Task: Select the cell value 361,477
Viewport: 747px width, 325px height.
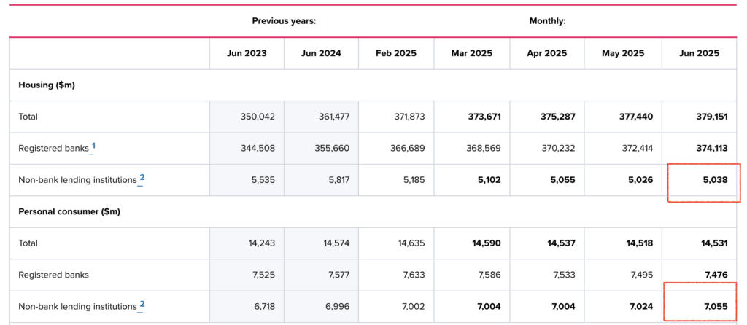Action: point(334,116)
